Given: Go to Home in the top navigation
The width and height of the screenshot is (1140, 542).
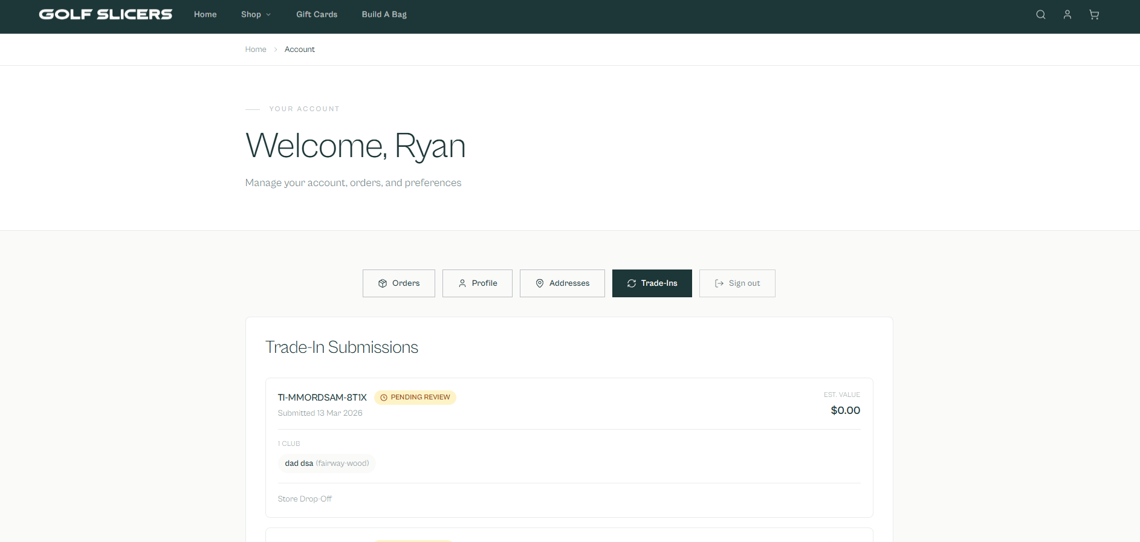Looking at the screenshot, I should 205,15.
